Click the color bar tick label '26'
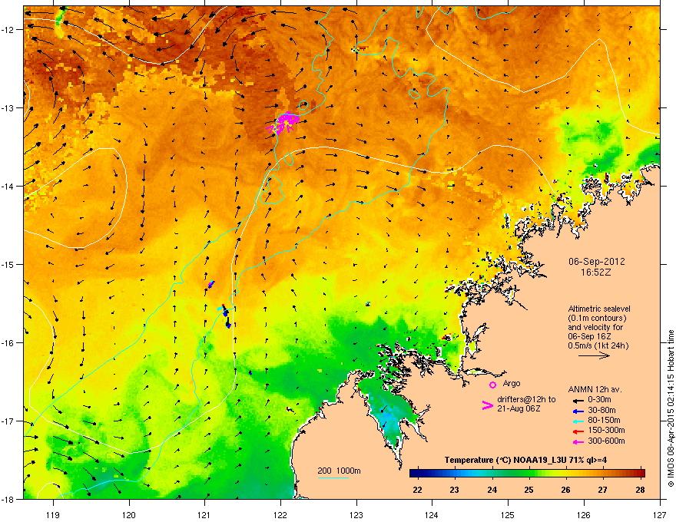676x522 pixels. 565,490
